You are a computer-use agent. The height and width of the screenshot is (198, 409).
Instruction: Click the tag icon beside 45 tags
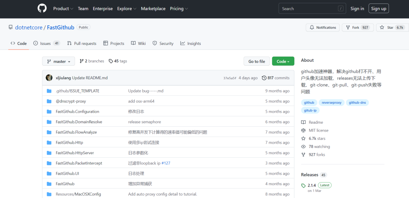click(111, 61)
